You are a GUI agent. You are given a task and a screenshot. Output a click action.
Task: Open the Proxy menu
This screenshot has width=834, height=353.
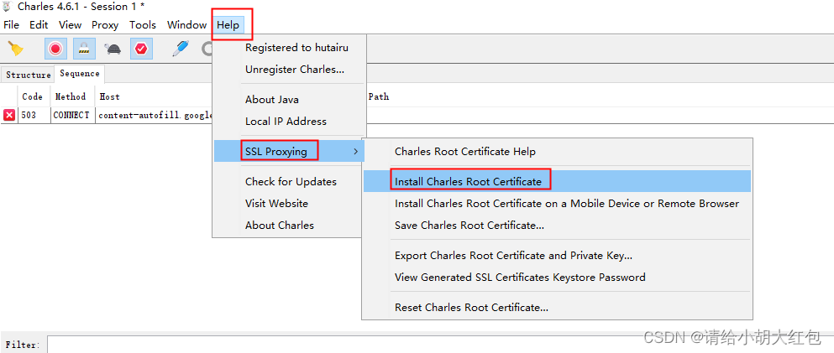(105, 25)
